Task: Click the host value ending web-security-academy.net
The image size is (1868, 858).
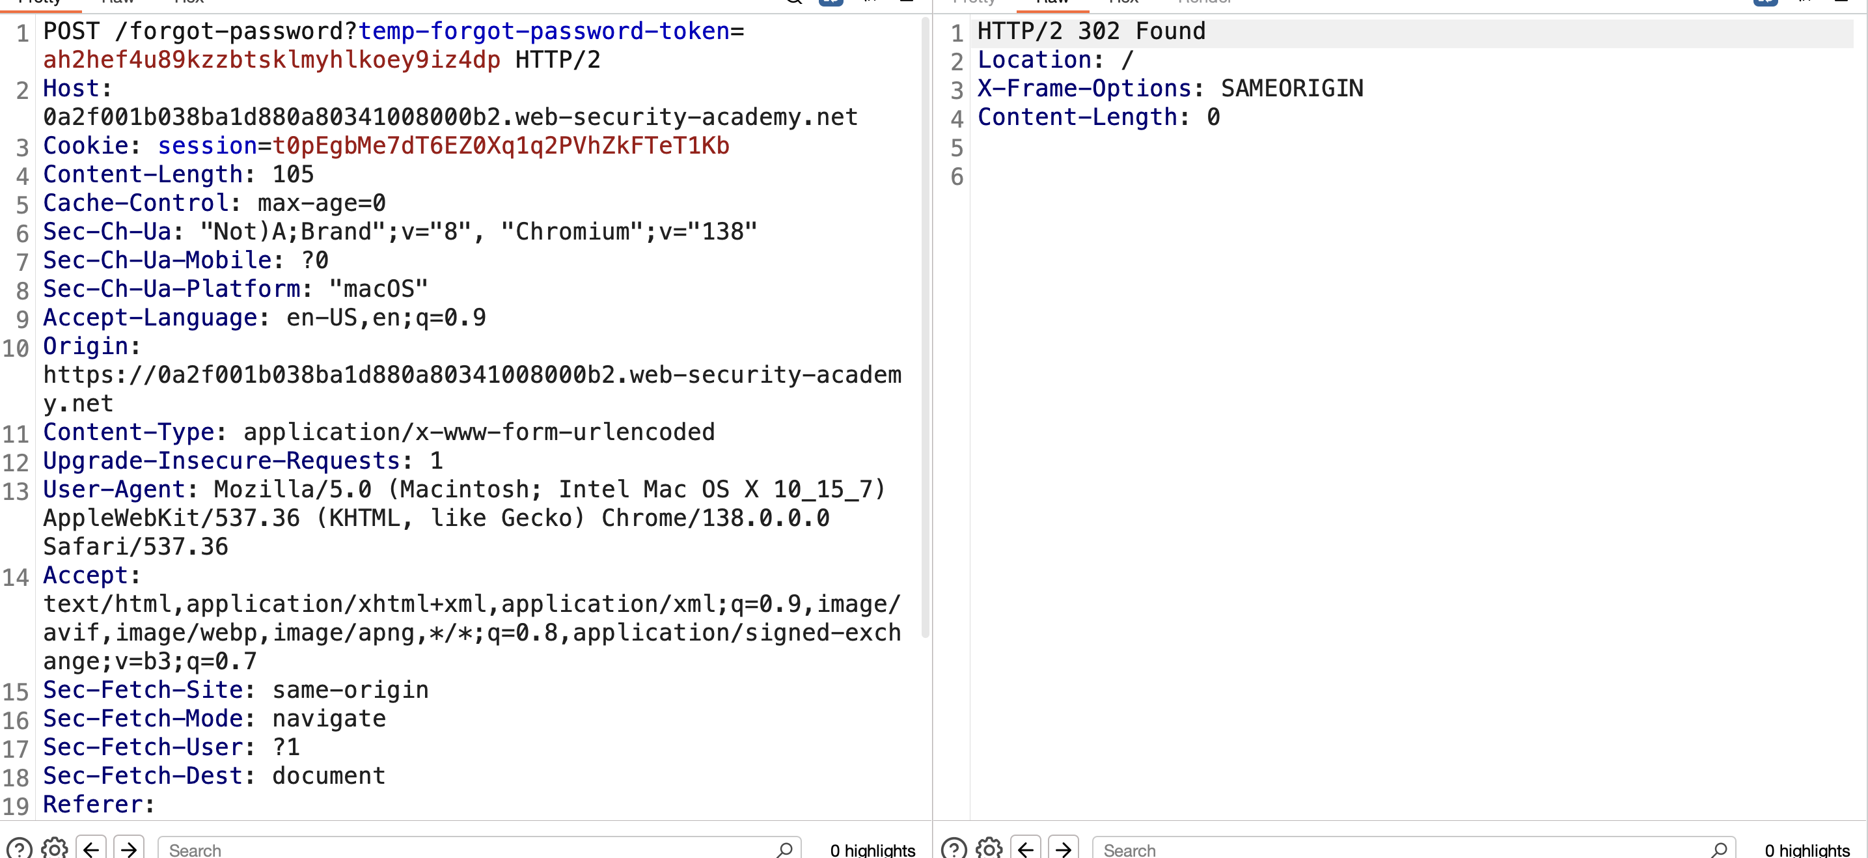Action: [x=450, y=117]
